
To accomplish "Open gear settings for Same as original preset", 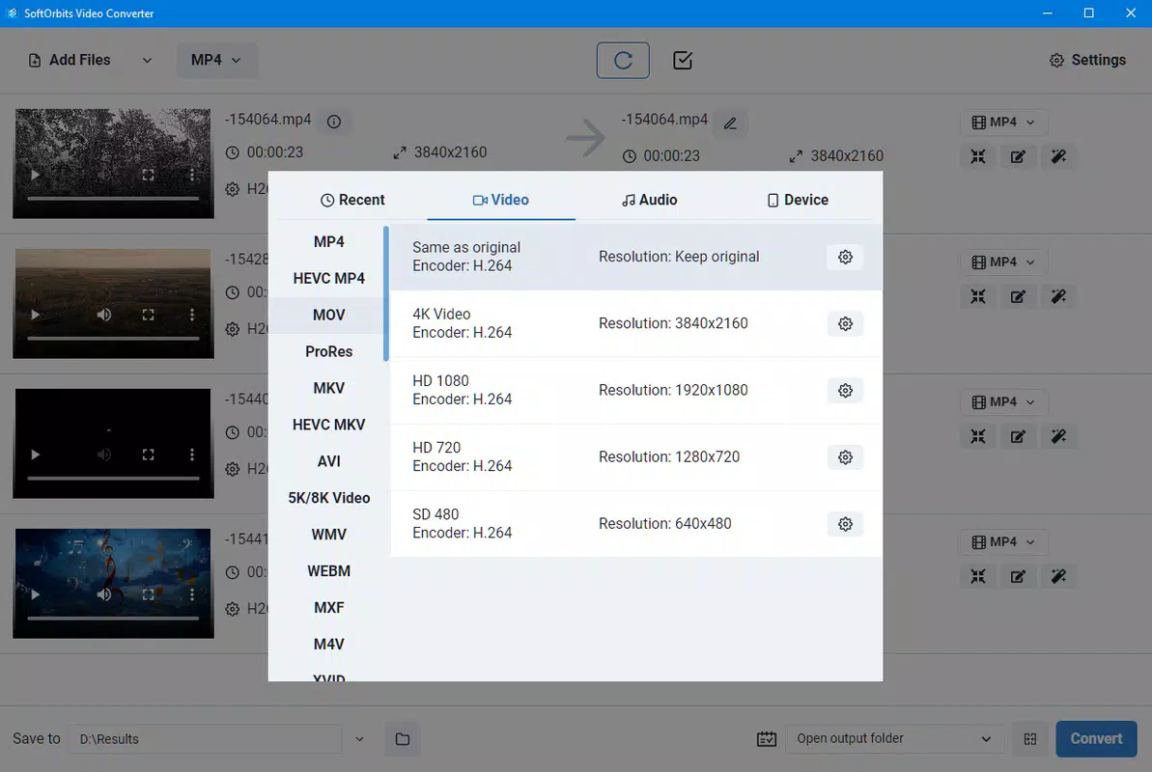I will pos(845,257).
